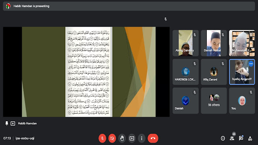
Task: Select the Danish participant tile
Action: tap(185, 100)
